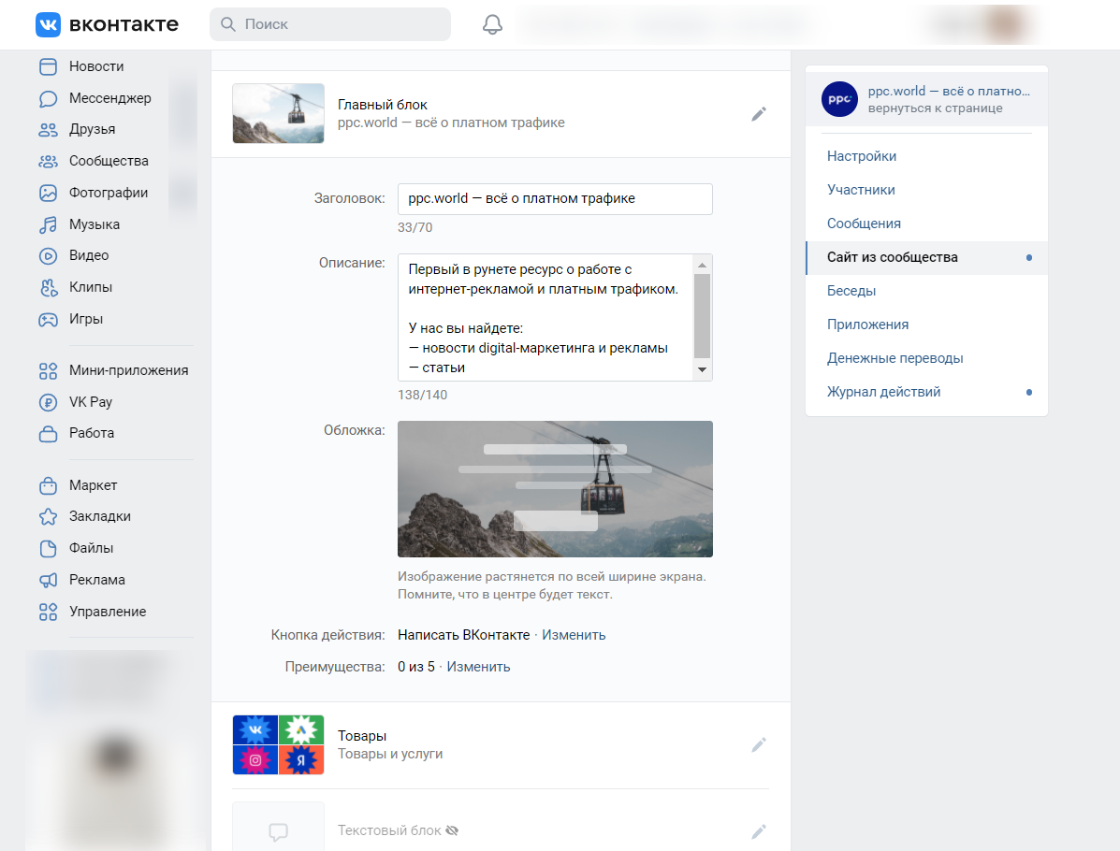Screen dimensions: 1120x851
Task: Click Изменить next to 0 из 5
Action: coord(478,667)
